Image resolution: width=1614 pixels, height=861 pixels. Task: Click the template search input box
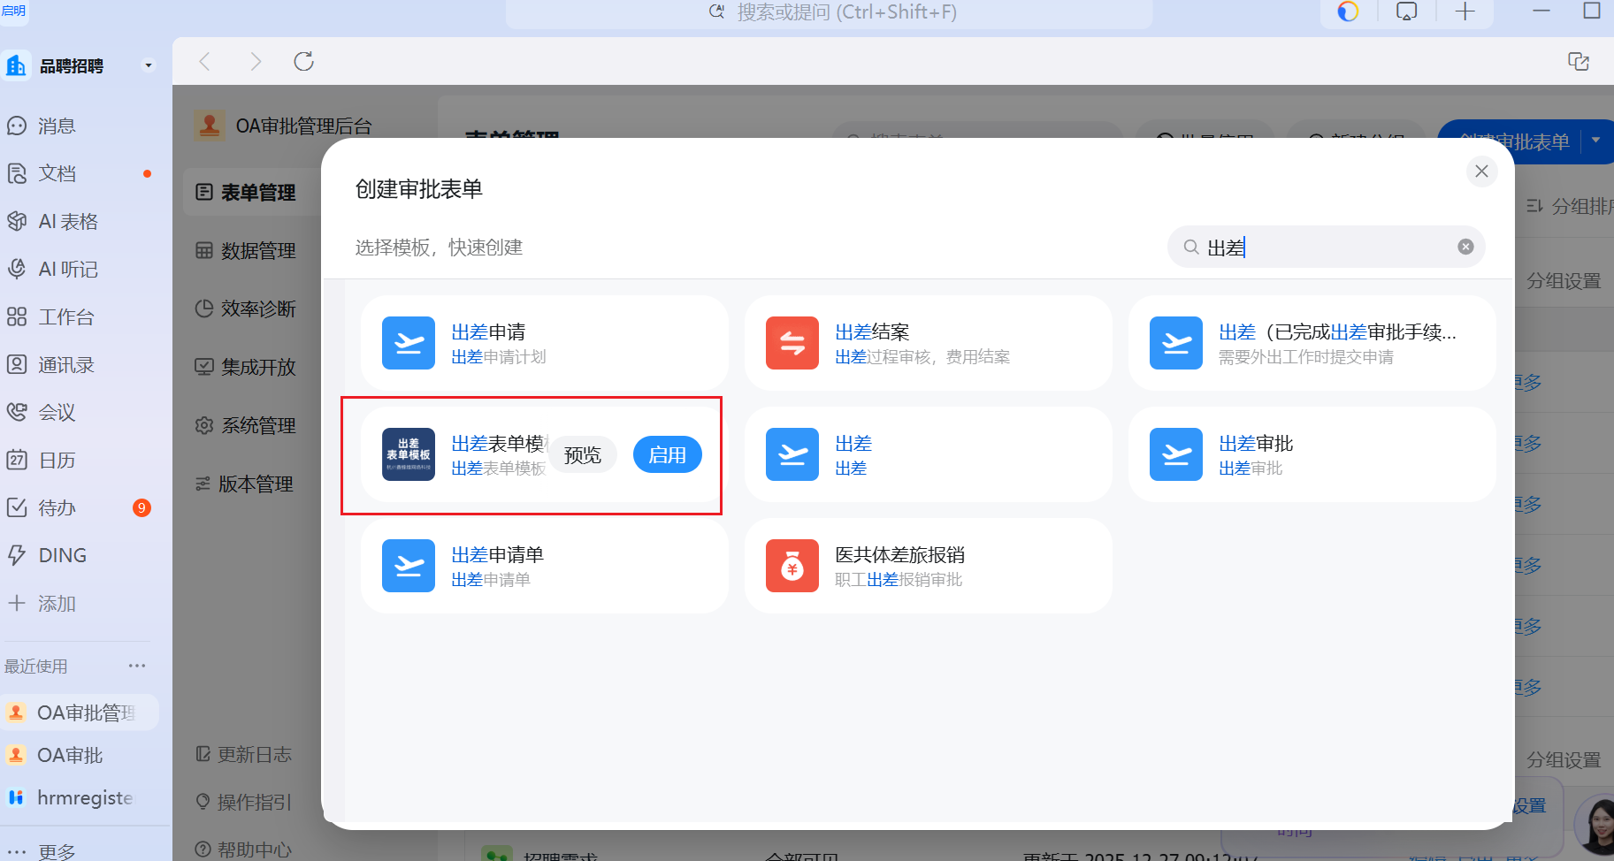point(1327,247)
